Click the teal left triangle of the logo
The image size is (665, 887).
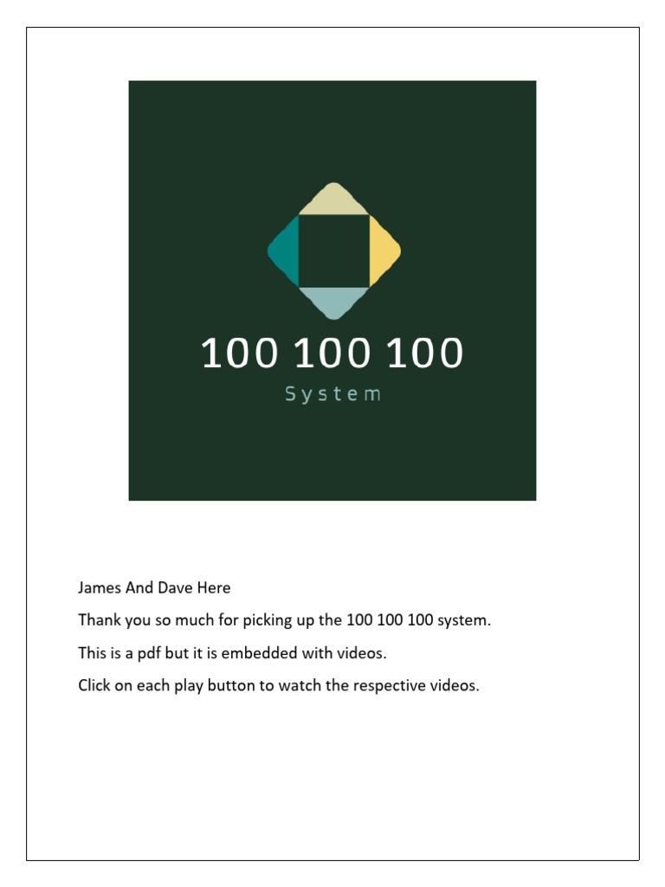[x=287, y=251]
